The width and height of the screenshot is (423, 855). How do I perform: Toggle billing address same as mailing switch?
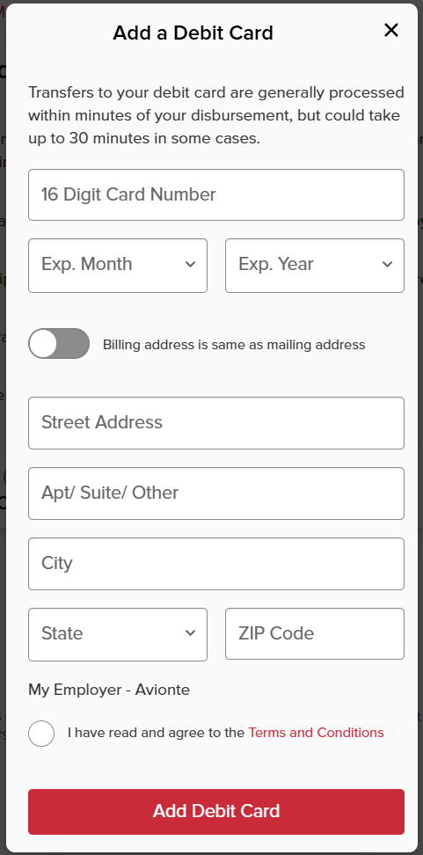point(59,344)
